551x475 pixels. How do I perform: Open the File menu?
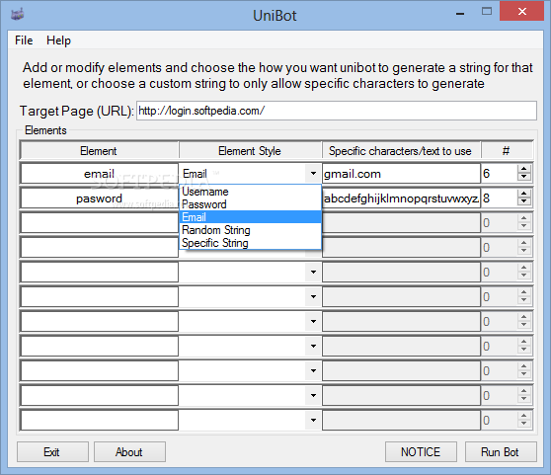(x=24, y=40)
